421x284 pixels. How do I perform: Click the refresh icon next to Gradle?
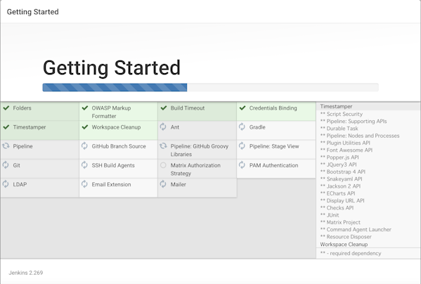point(242,127)
